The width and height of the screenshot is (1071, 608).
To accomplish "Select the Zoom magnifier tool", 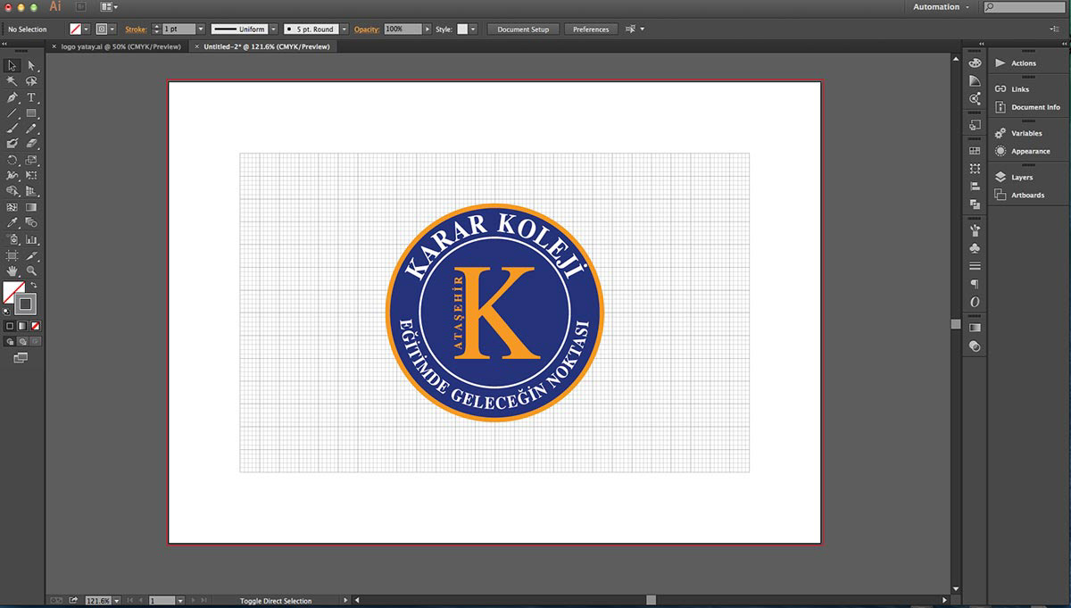I will pos(31,271).
